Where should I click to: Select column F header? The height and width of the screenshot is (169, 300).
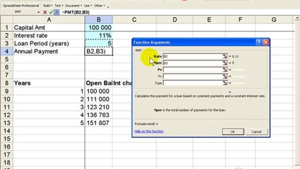click(240, 20)
